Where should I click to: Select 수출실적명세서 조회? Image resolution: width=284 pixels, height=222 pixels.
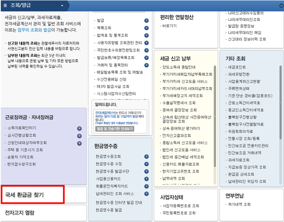tap(179, 103)
